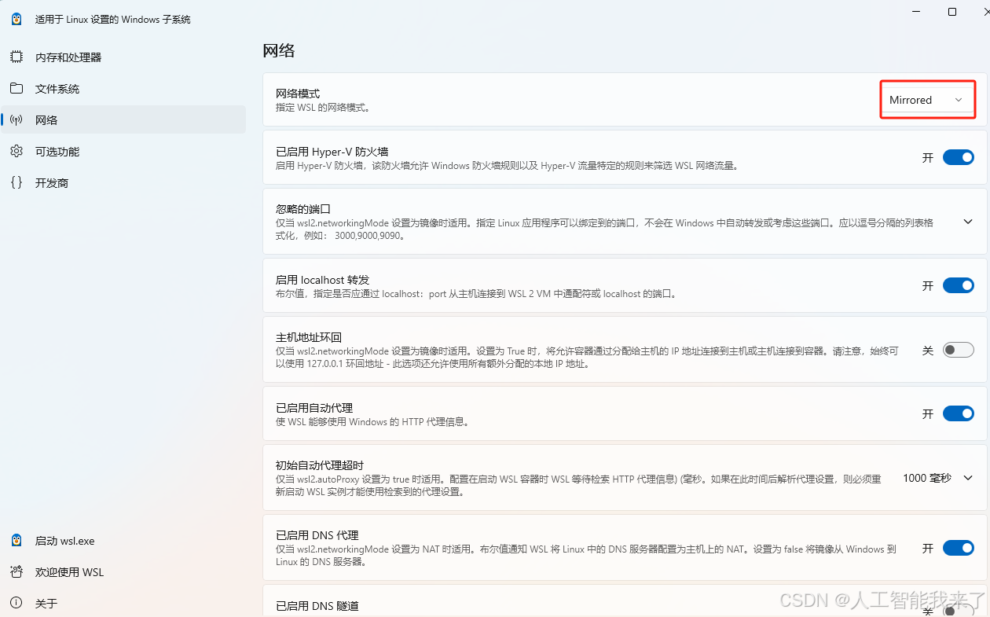990x617 pixels.
Task: Click the file system folder icon
Action: 16,89
